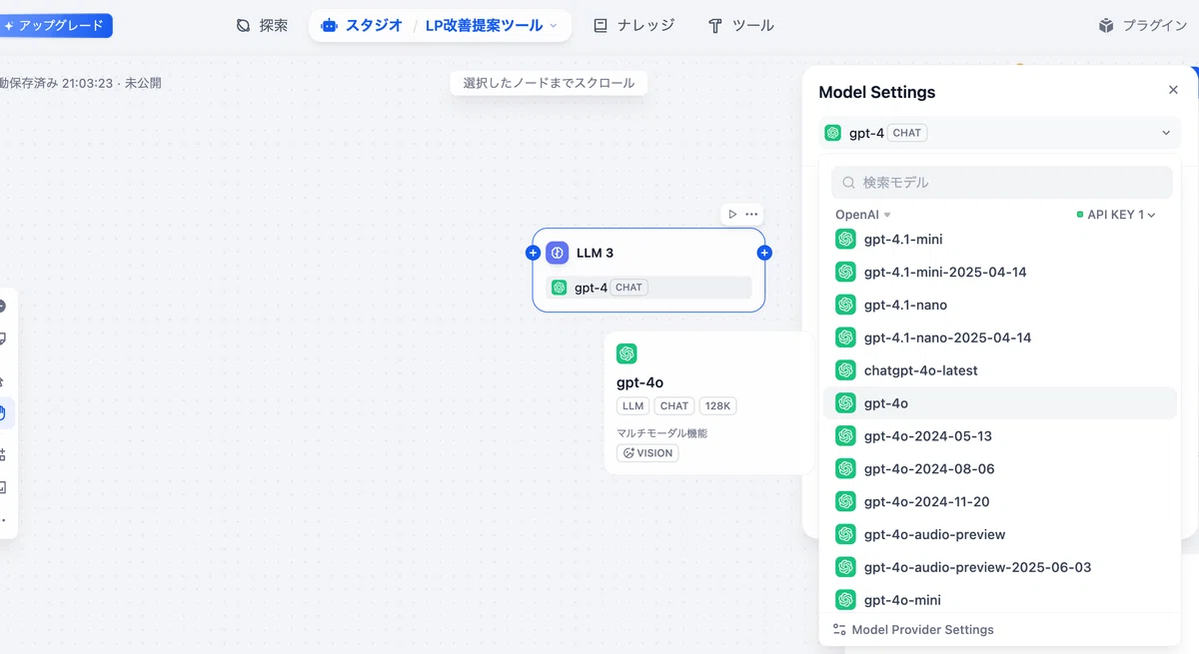Choose the gpt-4.1-nano model

(999, 305)
